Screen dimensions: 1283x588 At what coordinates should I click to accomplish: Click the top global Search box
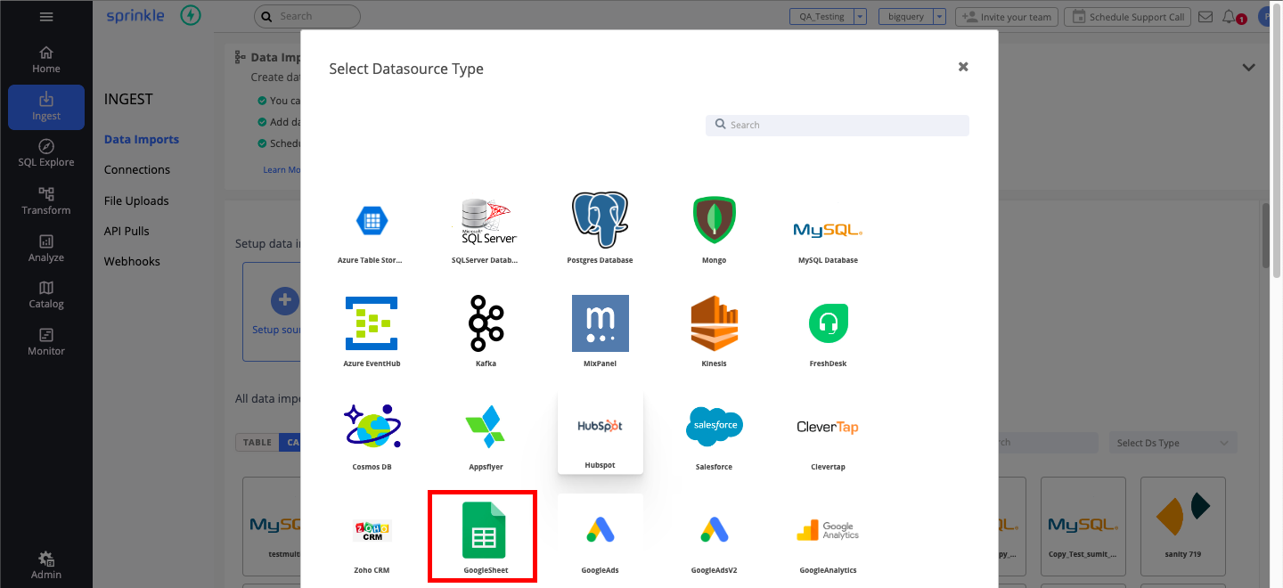click(x=307, y=16)
